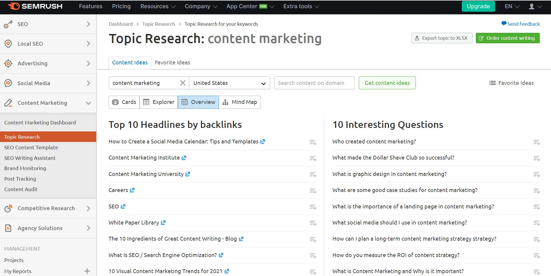The height and width of the screenshot is (276, 551).
Task: Add 'Who created content marketing?' to favorites
Action: [x=536, y=142]
